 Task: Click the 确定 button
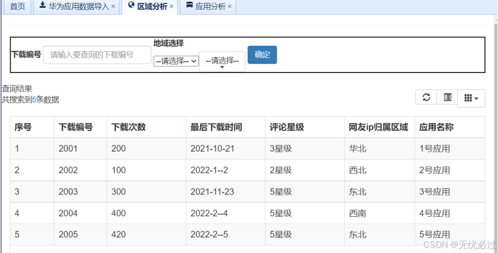coord(262,55)
